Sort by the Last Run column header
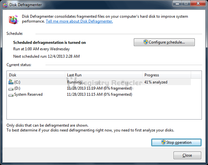208x165 pixels. coord(104,75)
